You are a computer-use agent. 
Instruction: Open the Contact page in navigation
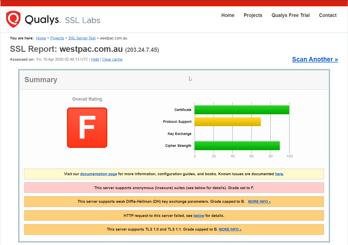point(328,15)
